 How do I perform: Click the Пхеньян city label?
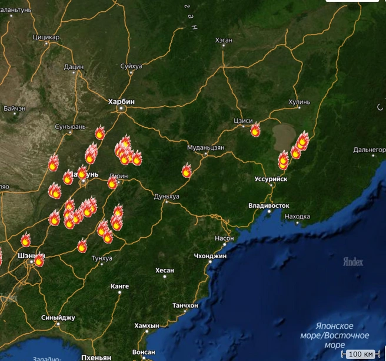click(x=96, y=357)
